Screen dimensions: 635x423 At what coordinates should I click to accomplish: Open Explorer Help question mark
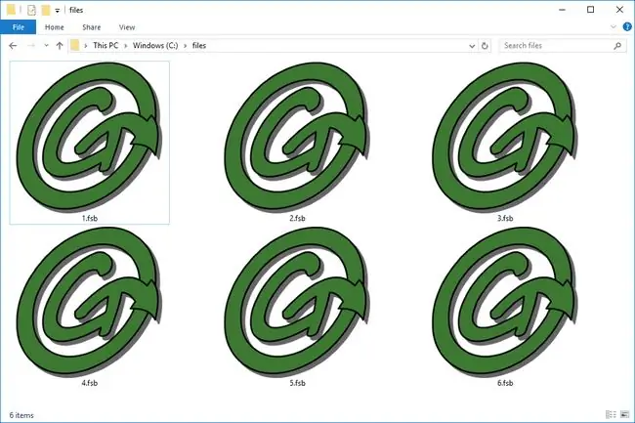(x=627, y=27)
